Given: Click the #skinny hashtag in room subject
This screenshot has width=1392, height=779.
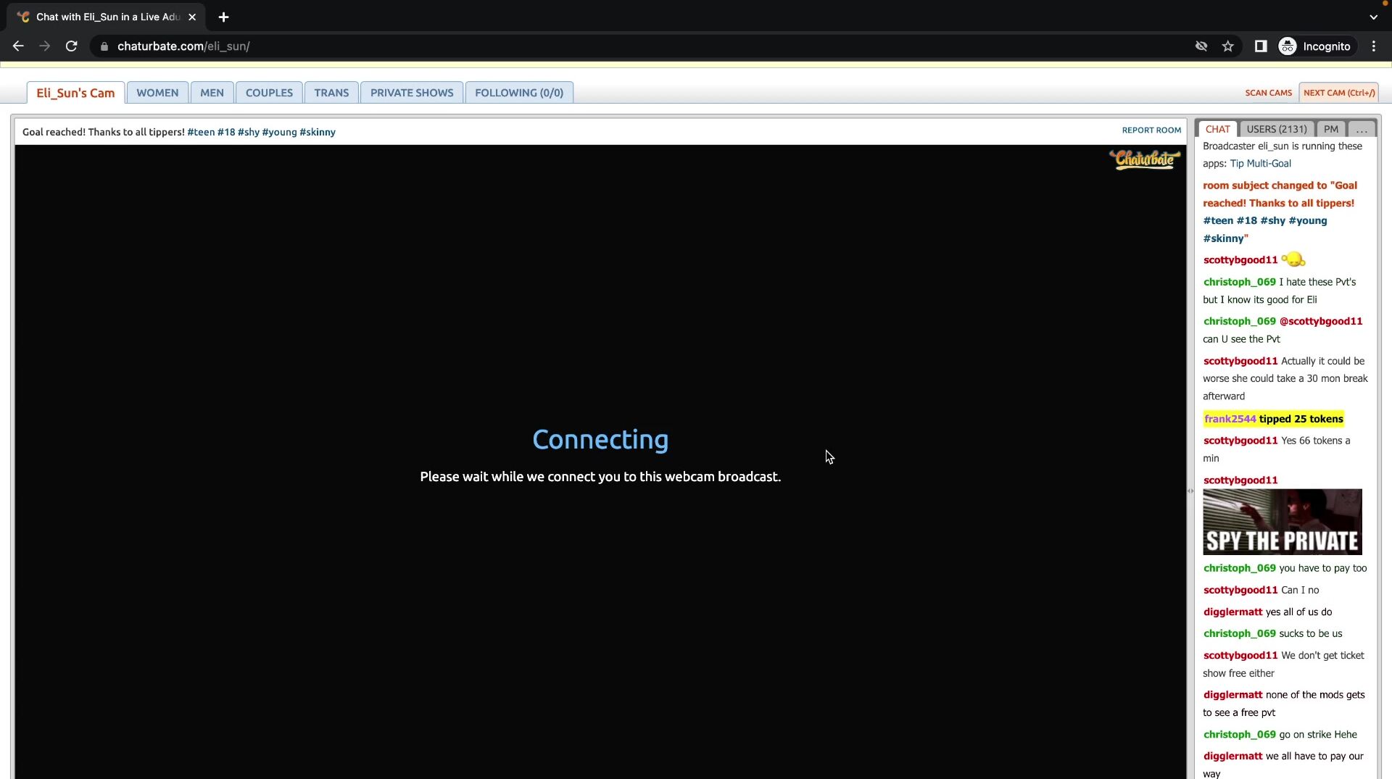Looking at the screenshot, I should [x=318, y=132].
